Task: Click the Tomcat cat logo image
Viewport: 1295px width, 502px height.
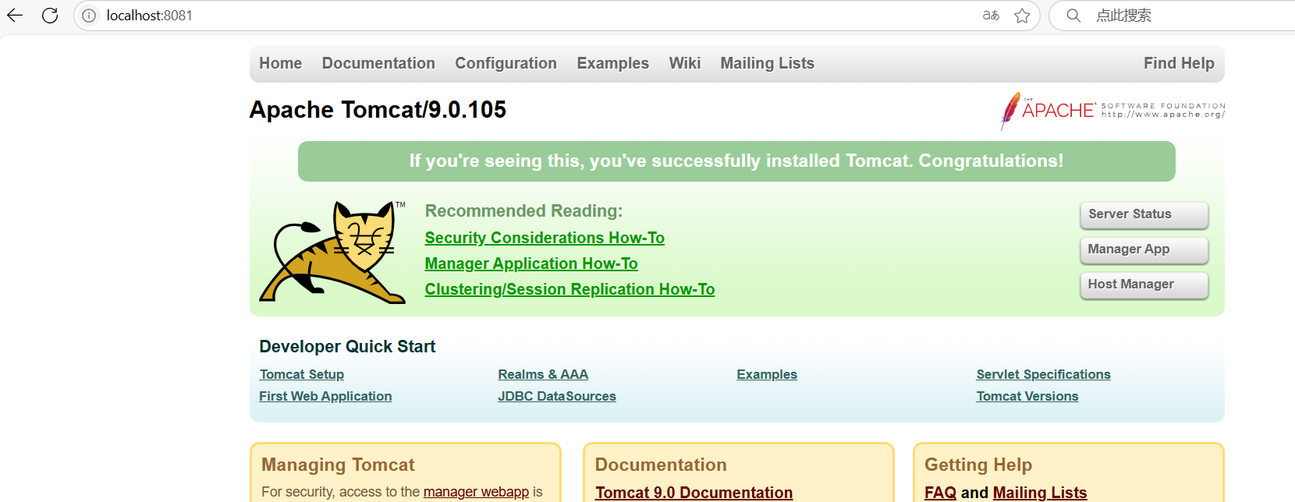Action: tap(333, 252)
